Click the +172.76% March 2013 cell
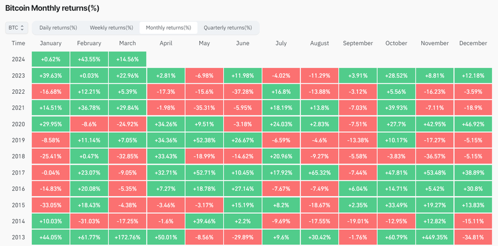Viewport: 498px width, 246px height. (x=127, y=238)
